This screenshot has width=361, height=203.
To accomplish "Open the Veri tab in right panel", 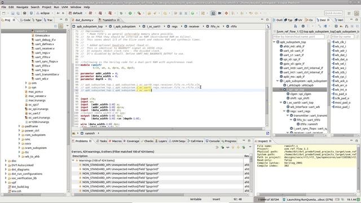I will [339, 20].
